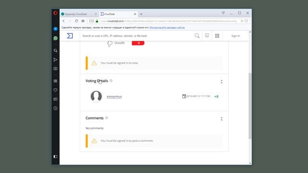Click the scrollbar up arrow
The image size is (308, 173).
pos(250,32)
